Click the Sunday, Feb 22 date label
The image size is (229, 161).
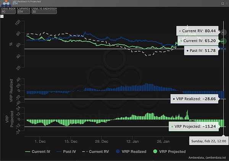point(208,140)
